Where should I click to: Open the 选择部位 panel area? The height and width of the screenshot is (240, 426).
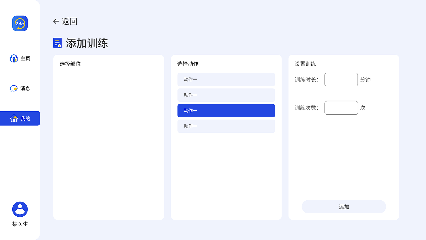(108, 137)
